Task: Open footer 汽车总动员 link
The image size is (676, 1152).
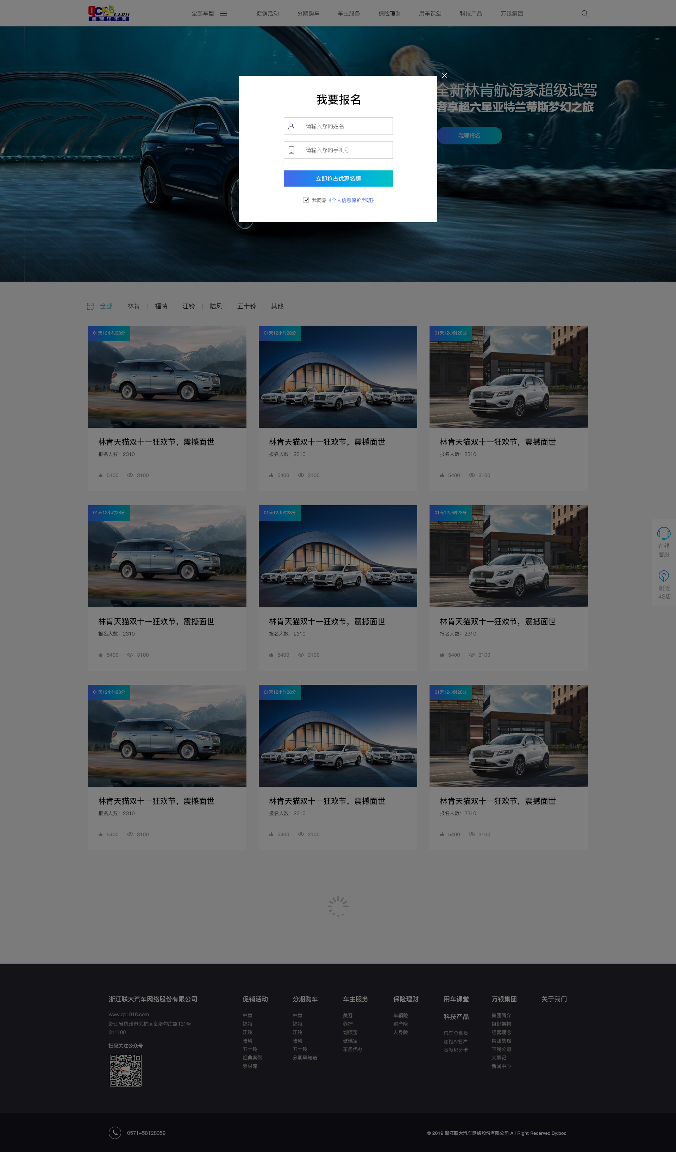Action: [456, 1033]
